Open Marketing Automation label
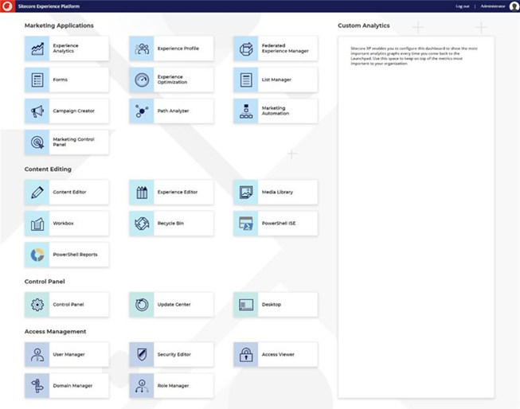This screenshot has height=409, width=520. coord(276,111)
